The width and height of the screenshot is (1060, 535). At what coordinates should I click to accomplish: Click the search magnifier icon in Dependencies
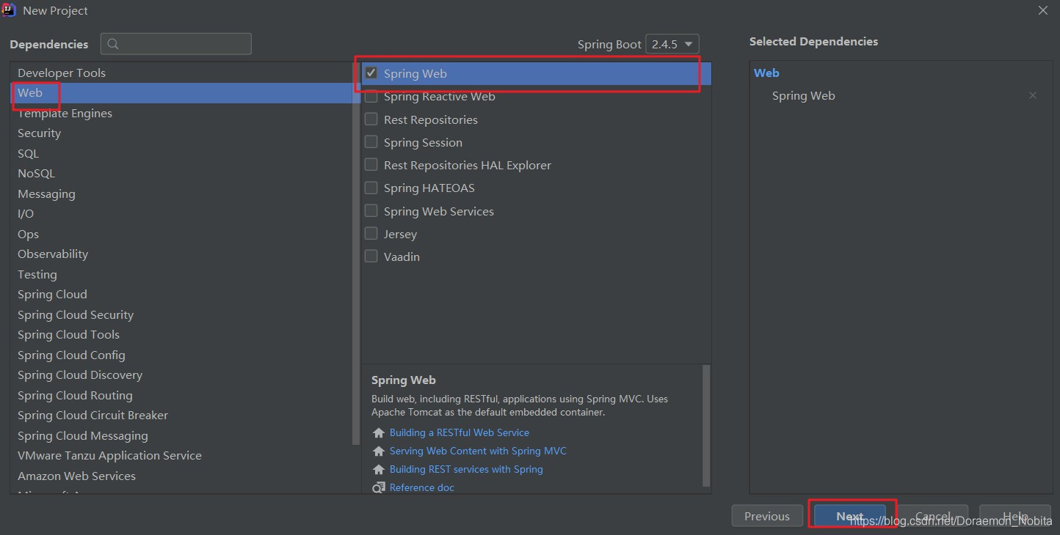pos(113,44)
